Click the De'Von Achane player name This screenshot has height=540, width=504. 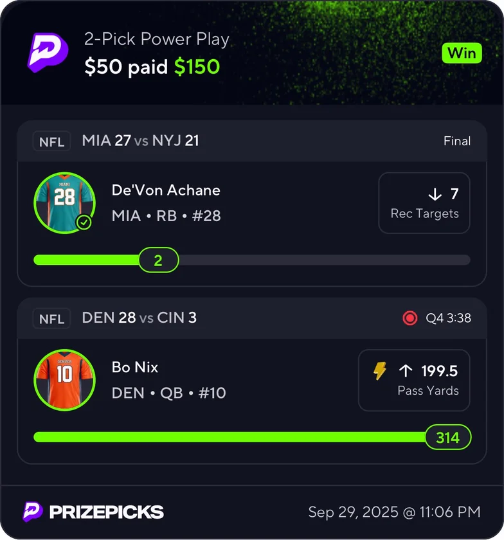click(x=166, y=190)
